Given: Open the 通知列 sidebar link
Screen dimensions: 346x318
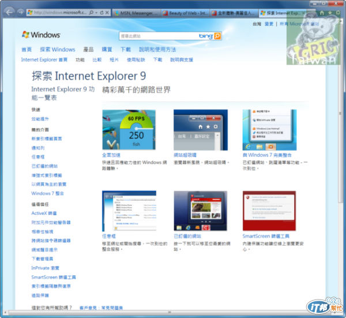Looking at the screenshot, I should coord(38,148).
